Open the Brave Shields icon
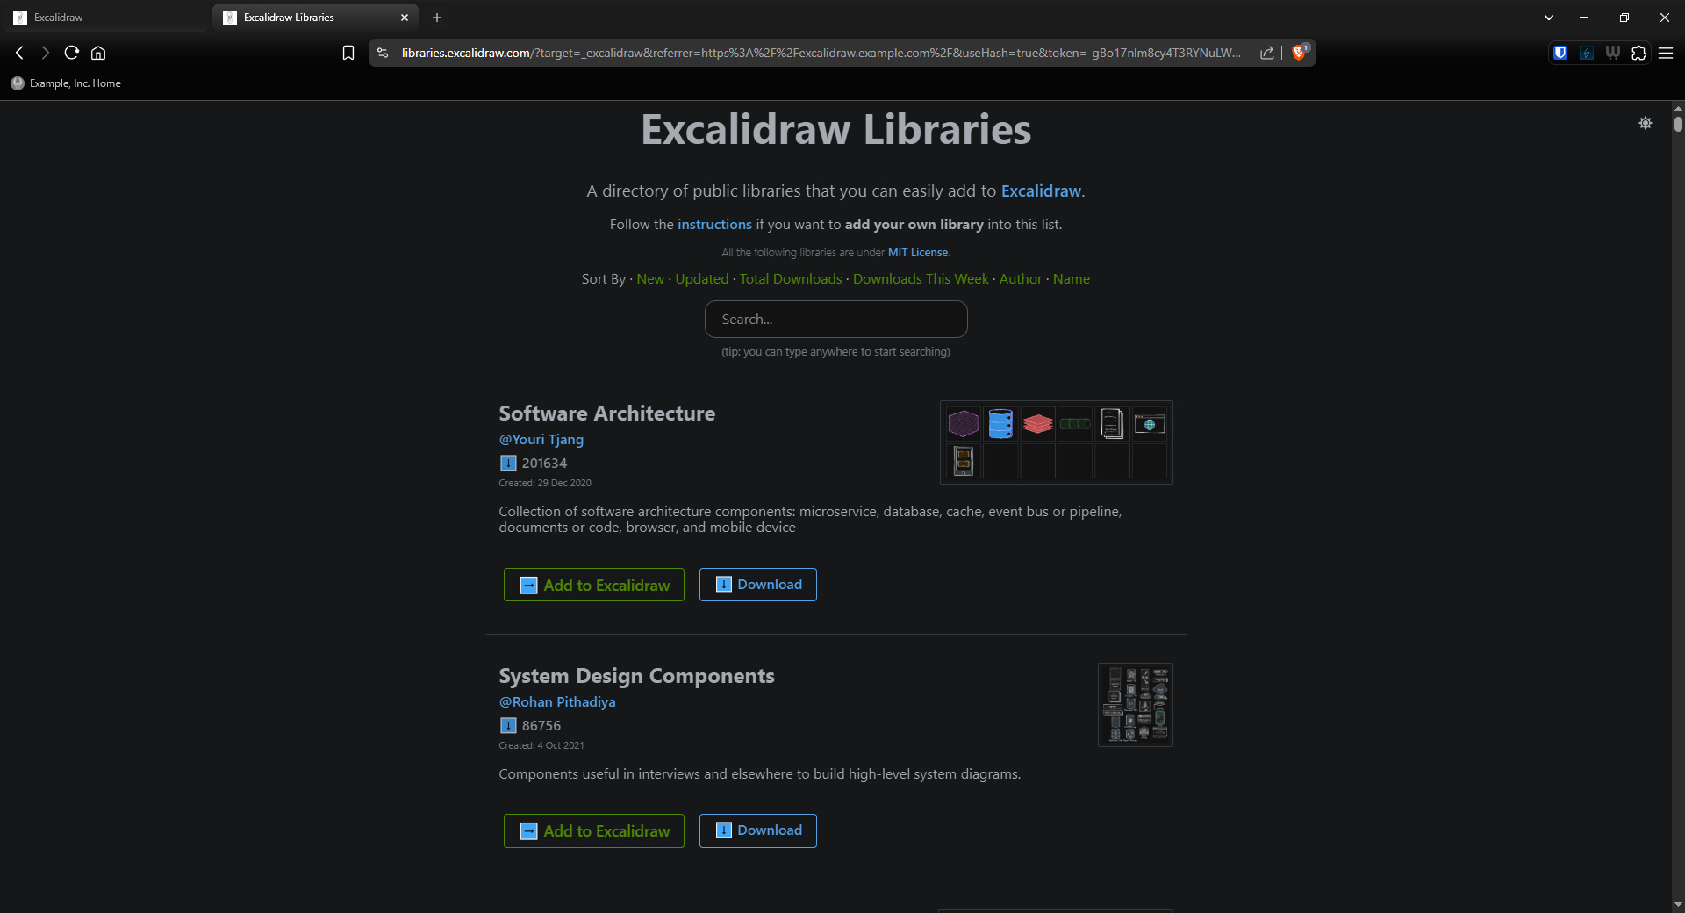The width and height of the screenshot is (1685, 913). [1299, 53]
